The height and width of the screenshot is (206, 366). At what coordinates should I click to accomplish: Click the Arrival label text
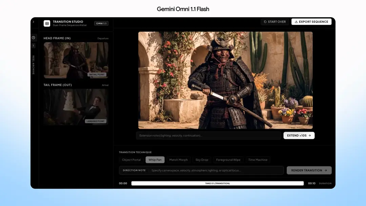point(105,85)
